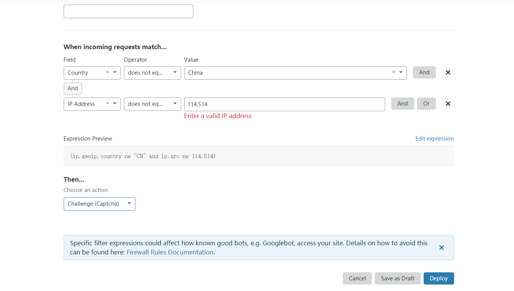The height and width of the screenshot is (291, 514).
Task: Open the IP Address field dropdown arrow
Action: pyautogui.click(x=115, y=103)
